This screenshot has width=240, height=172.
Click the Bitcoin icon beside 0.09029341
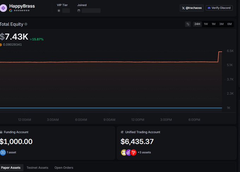pyautogui.click(x=1, y=45)
